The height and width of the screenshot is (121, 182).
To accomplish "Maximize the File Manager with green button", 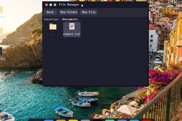I will pyautogui.click(x=55, y=5).
